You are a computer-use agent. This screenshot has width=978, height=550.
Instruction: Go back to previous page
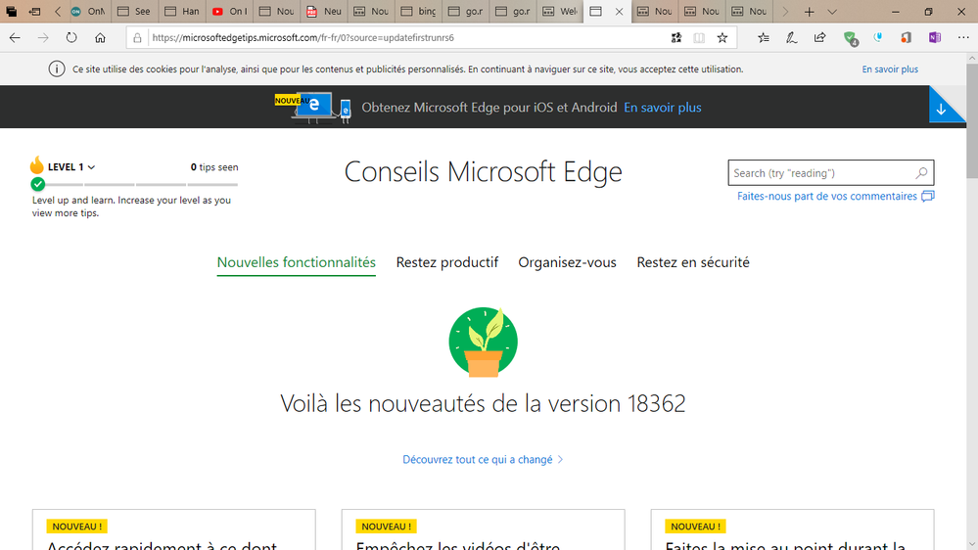15,37
